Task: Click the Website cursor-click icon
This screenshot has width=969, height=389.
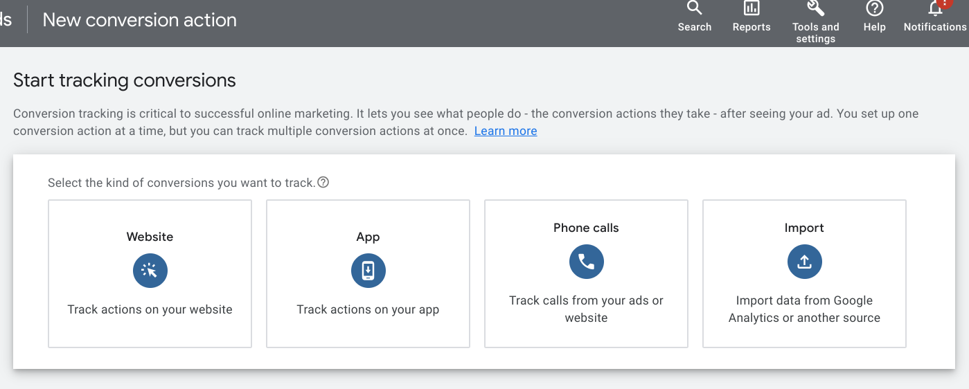Action: click(150, 271)
